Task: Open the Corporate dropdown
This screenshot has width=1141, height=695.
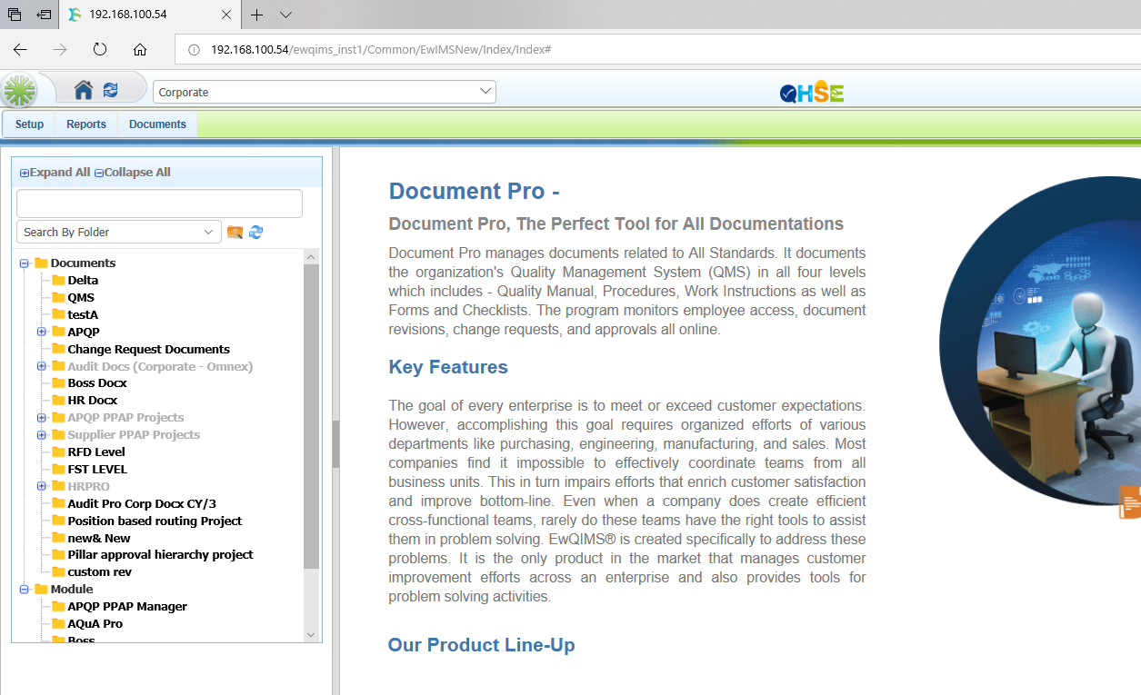Action: click(x=325, y=92)
